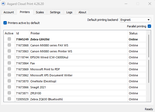Image resolution: width=155 pixels, height=112 pixels.
Task: View the Logs tab
Action: click(69, 12)
